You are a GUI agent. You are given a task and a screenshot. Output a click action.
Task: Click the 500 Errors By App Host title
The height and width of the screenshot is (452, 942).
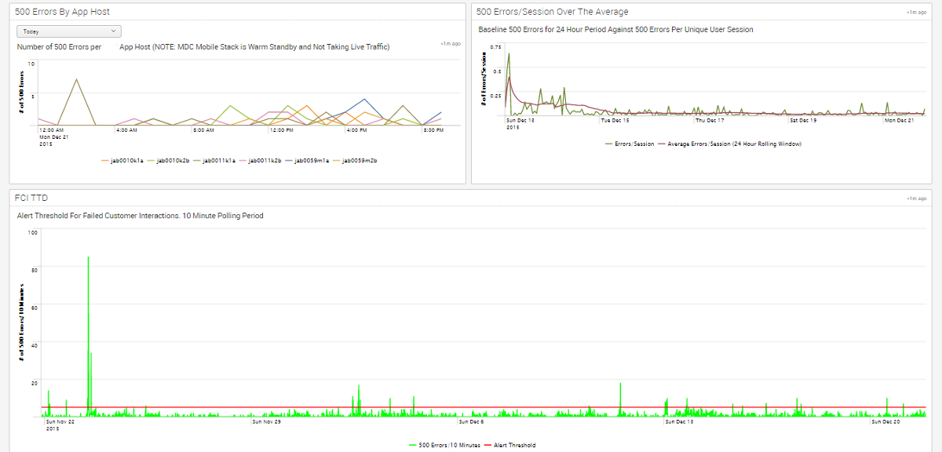62,12
